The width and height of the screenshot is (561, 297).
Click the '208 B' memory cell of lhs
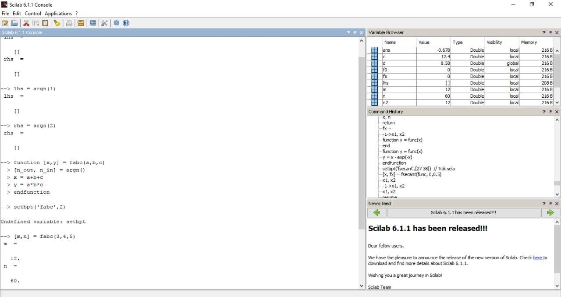click(536, 83)
